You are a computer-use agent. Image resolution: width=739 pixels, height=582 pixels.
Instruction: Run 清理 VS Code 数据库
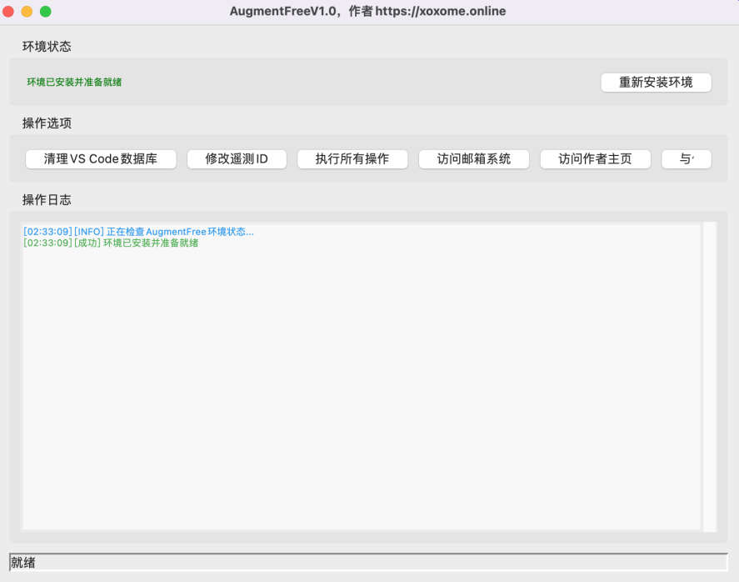[101, 159]
